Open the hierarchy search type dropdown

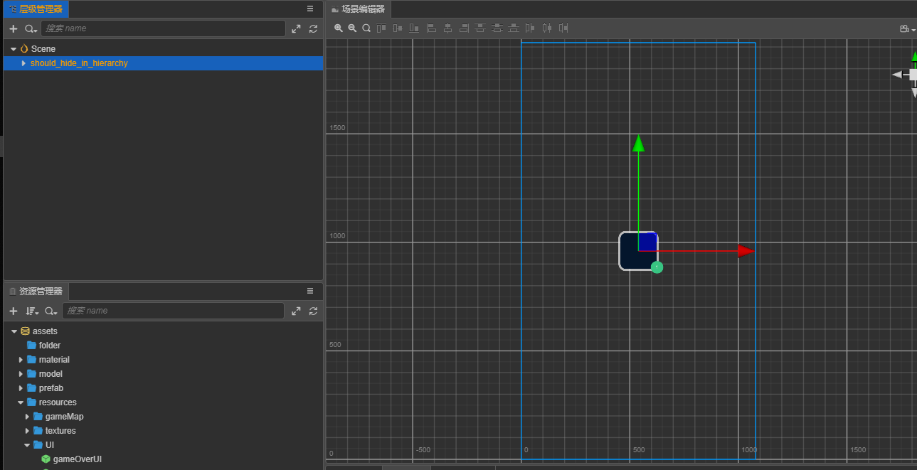[x=31, y=29]
